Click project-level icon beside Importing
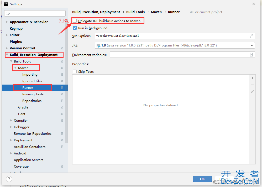Viewport: 262px width, 187px height. click(62, 75)
